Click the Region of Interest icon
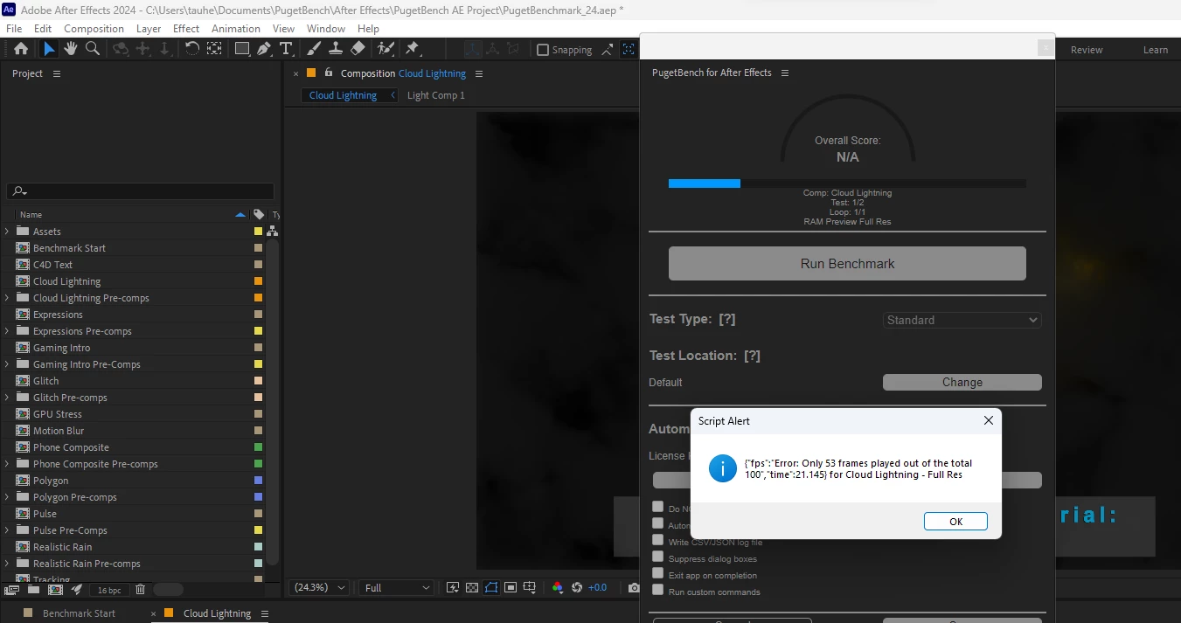Viewport: 1181px width, 623px height. 511,588
